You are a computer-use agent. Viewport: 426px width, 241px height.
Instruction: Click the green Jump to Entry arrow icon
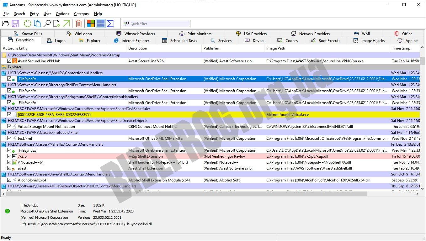coord(67,24)
